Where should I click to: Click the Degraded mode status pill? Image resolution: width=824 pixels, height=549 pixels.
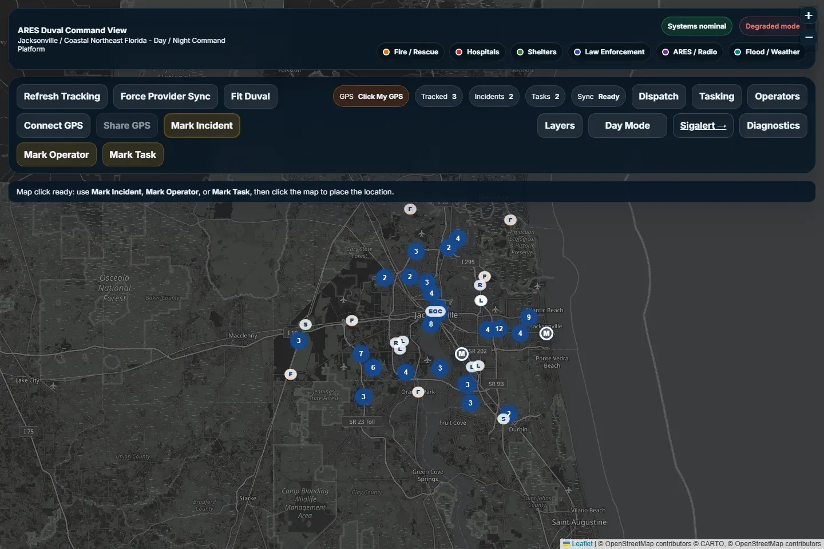click(772, 26)
